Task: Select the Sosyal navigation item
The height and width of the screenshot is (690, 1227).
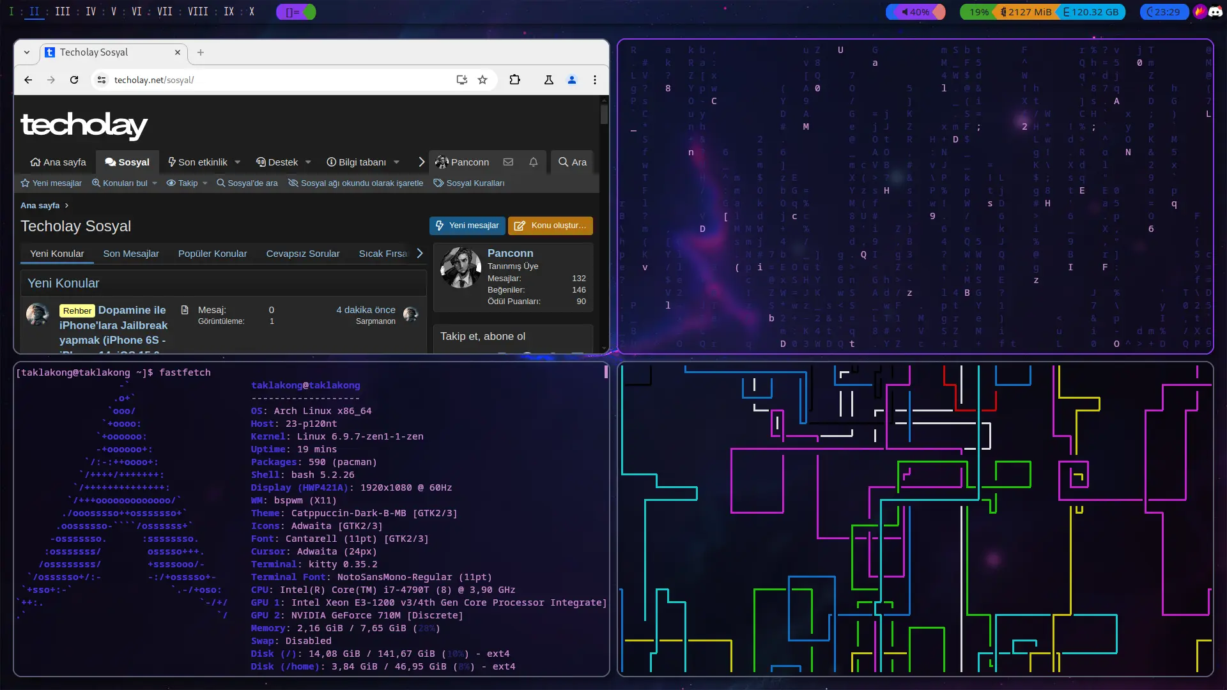Action: point(127,162)
